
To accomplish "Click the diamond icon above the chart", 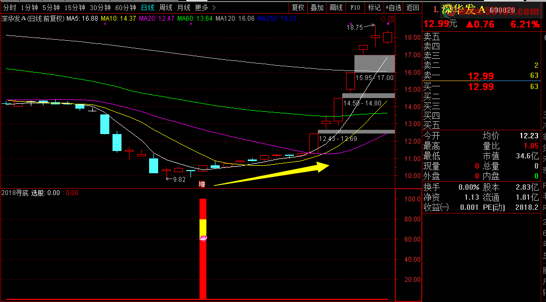I will click(x=383, y=19).
